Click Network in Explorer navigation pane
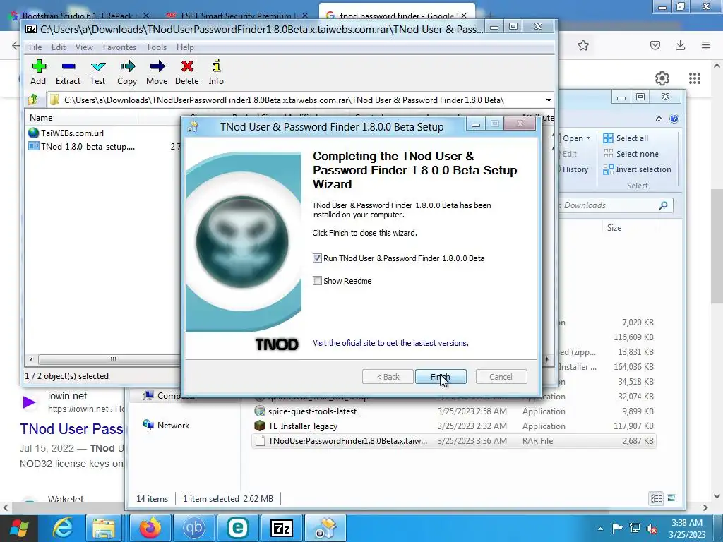Viewport: 723px width, 542px height. tap(166, 425)
